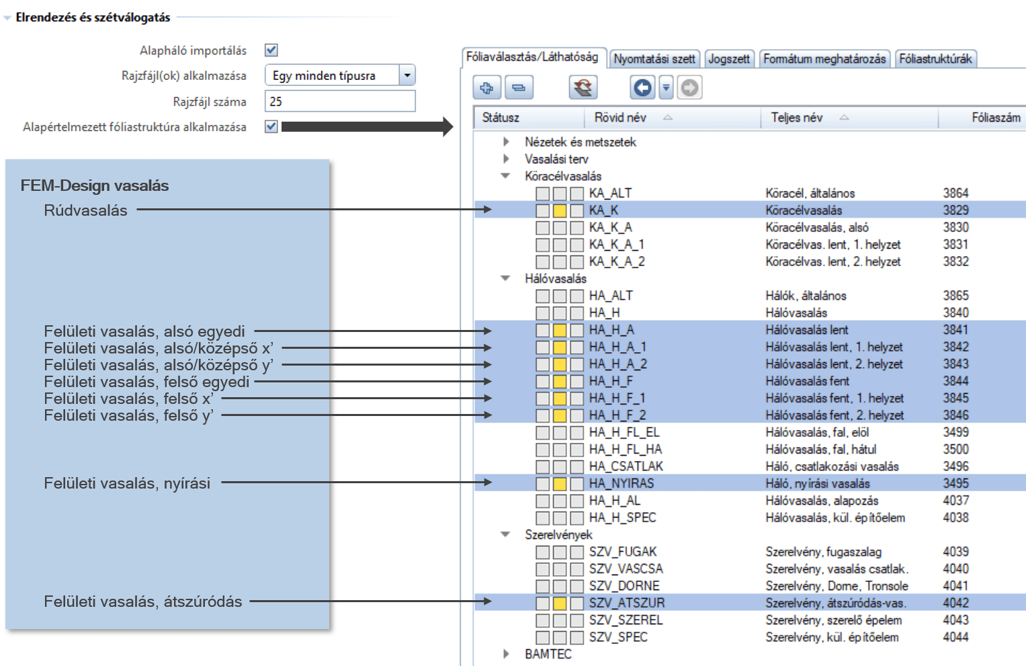Expand Nézetek és metszetek tree node
The height and width of the screenshot is (666, 1026).
pyautogui.click(x=507, y=142)
